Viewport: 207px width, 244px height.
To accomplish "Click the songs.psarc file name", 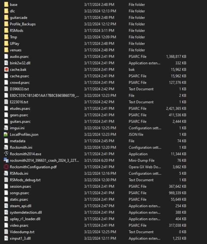I will coord(20,193).
